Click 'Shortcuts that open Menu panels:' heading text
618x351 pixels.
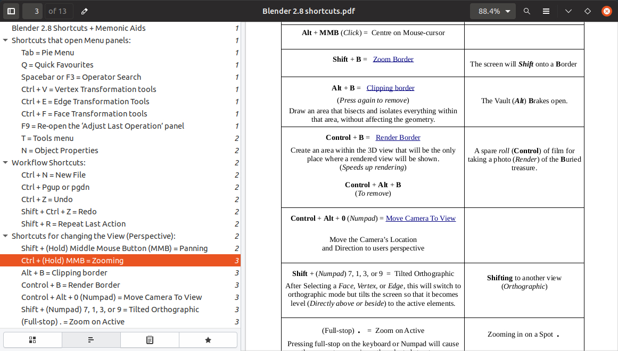(71, 40)
